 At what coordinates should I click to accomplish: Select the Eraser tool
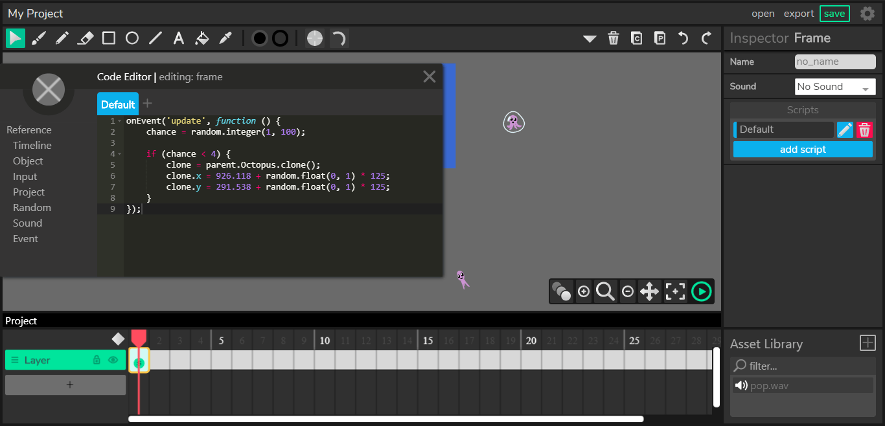coord(86,38)
